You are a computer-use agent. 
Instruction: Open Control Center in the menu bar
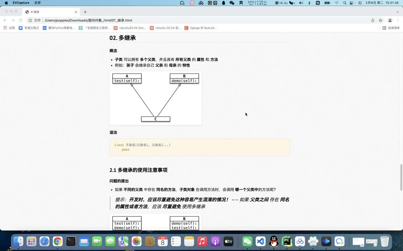point(351,3)
